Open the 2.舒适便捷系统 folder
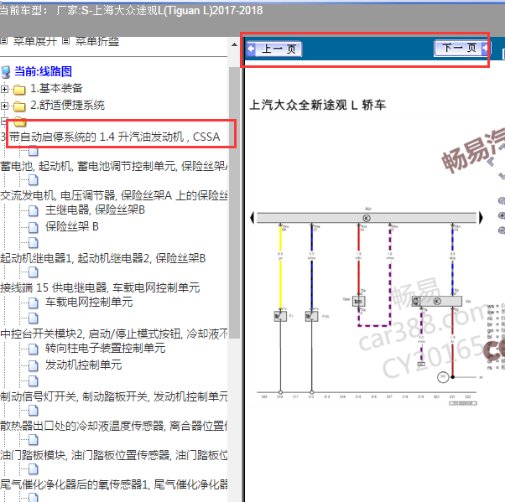505x502 pixels. [67, 105]
